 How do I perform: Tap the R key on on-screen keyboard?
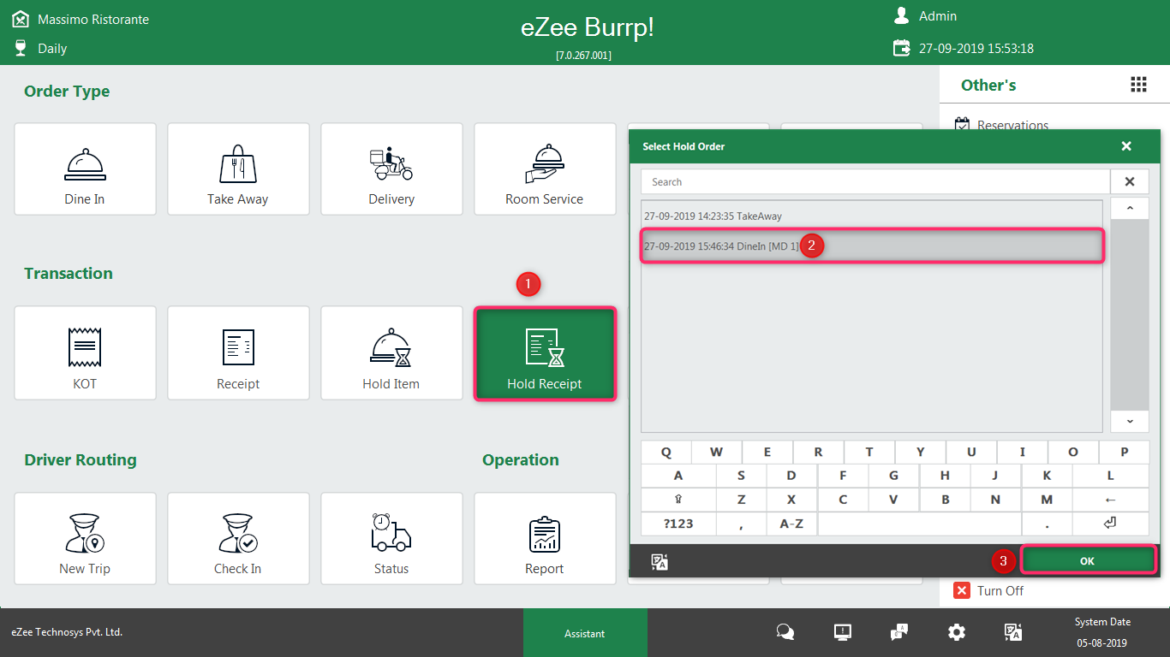coord(818,452)
